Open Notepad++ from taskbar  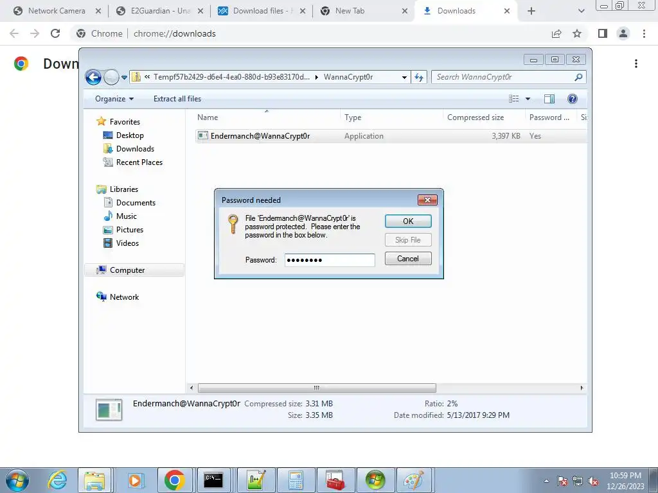(x=256, y=480)
